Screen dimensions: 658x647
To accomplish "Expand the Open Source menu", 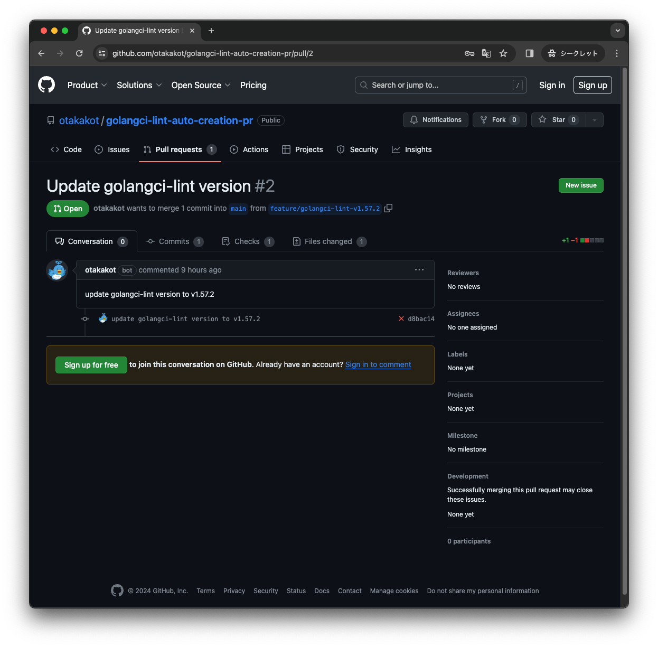I will (201, 85).
